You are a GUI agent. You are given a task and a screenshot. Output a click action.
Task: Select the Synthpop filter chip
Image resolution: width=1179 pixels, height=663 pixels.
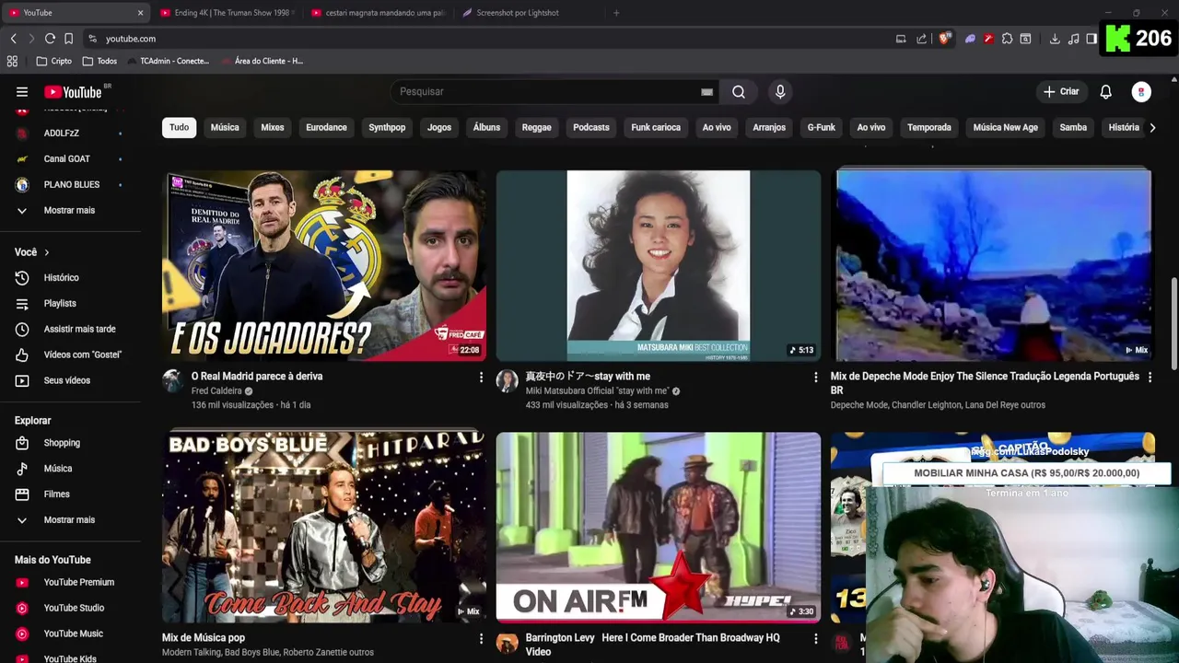[x=387, y=128]
